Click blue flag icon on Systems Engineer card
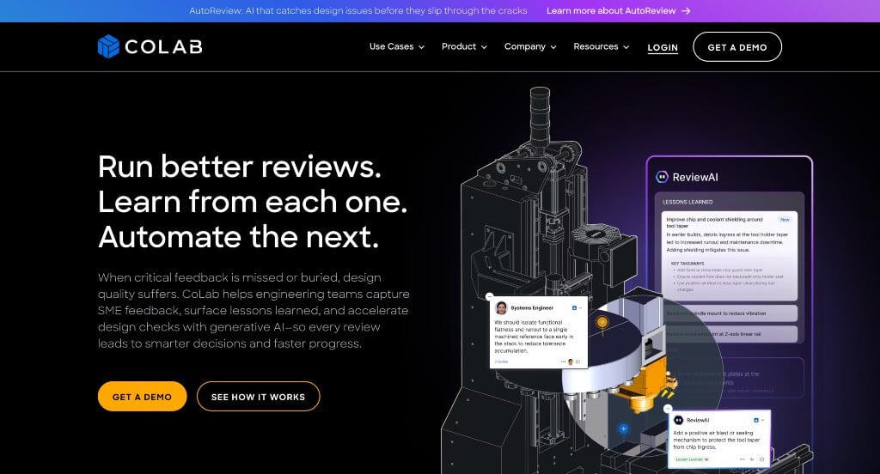The width and height of the screenshot is (880, 474). [574, 308]
